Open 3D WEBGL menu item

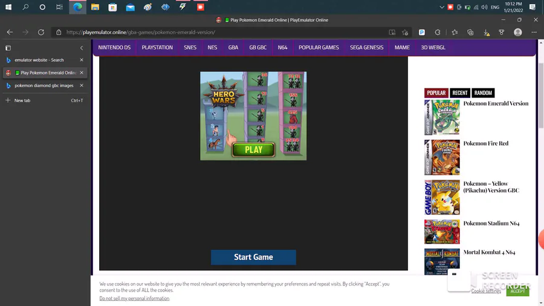pyautogui.click(x=433, y=48)
